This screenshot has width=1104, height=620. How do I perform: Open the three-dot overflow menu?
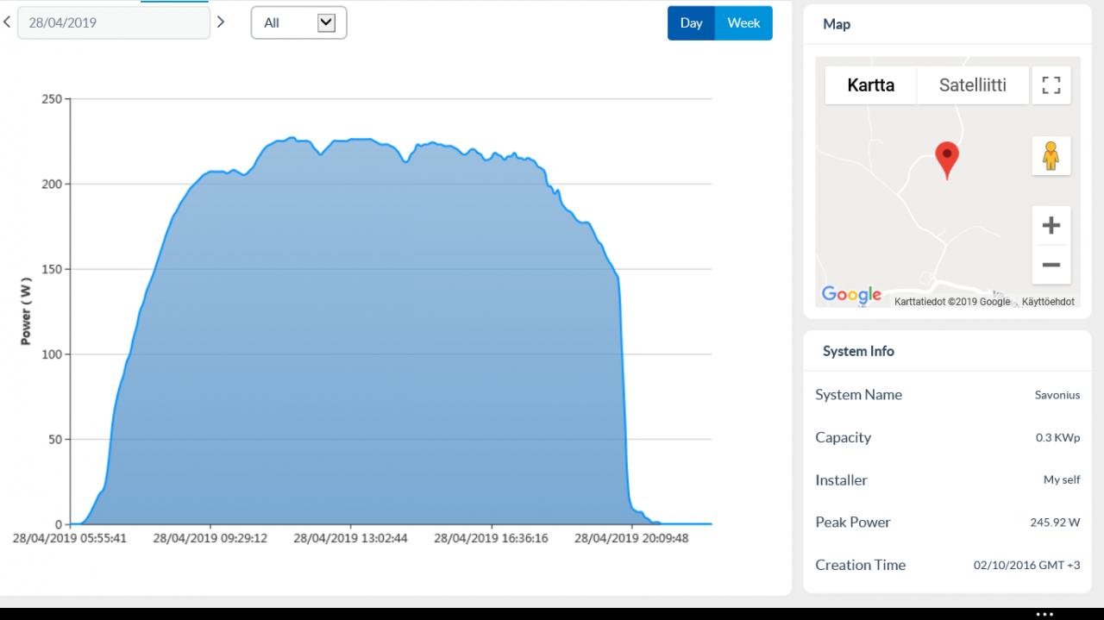[x=1044, y=614]
